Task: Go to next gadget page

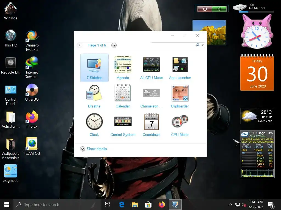Action: point(114,45)
